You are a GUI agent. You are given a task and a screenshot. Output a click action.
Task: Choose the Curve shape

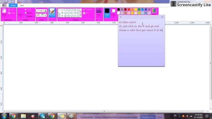(x=62, y=10)
